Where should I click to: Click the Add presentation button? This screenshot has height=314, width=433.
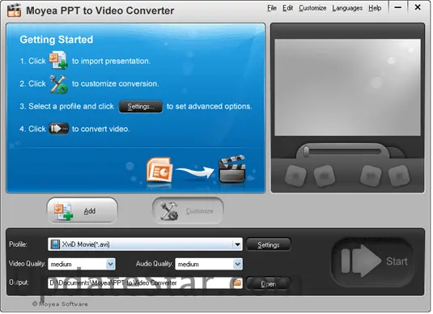click(x=83, y=211)
